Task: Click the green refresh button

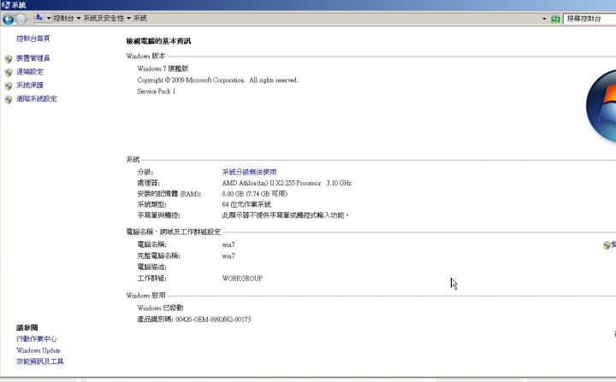Action: (555, 19)
